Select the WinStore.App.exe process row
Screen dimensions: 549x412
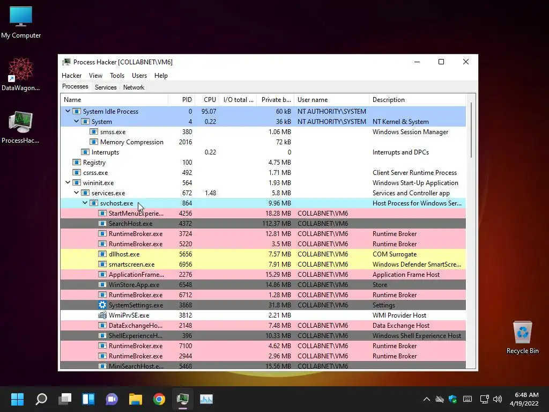point(263,284)
